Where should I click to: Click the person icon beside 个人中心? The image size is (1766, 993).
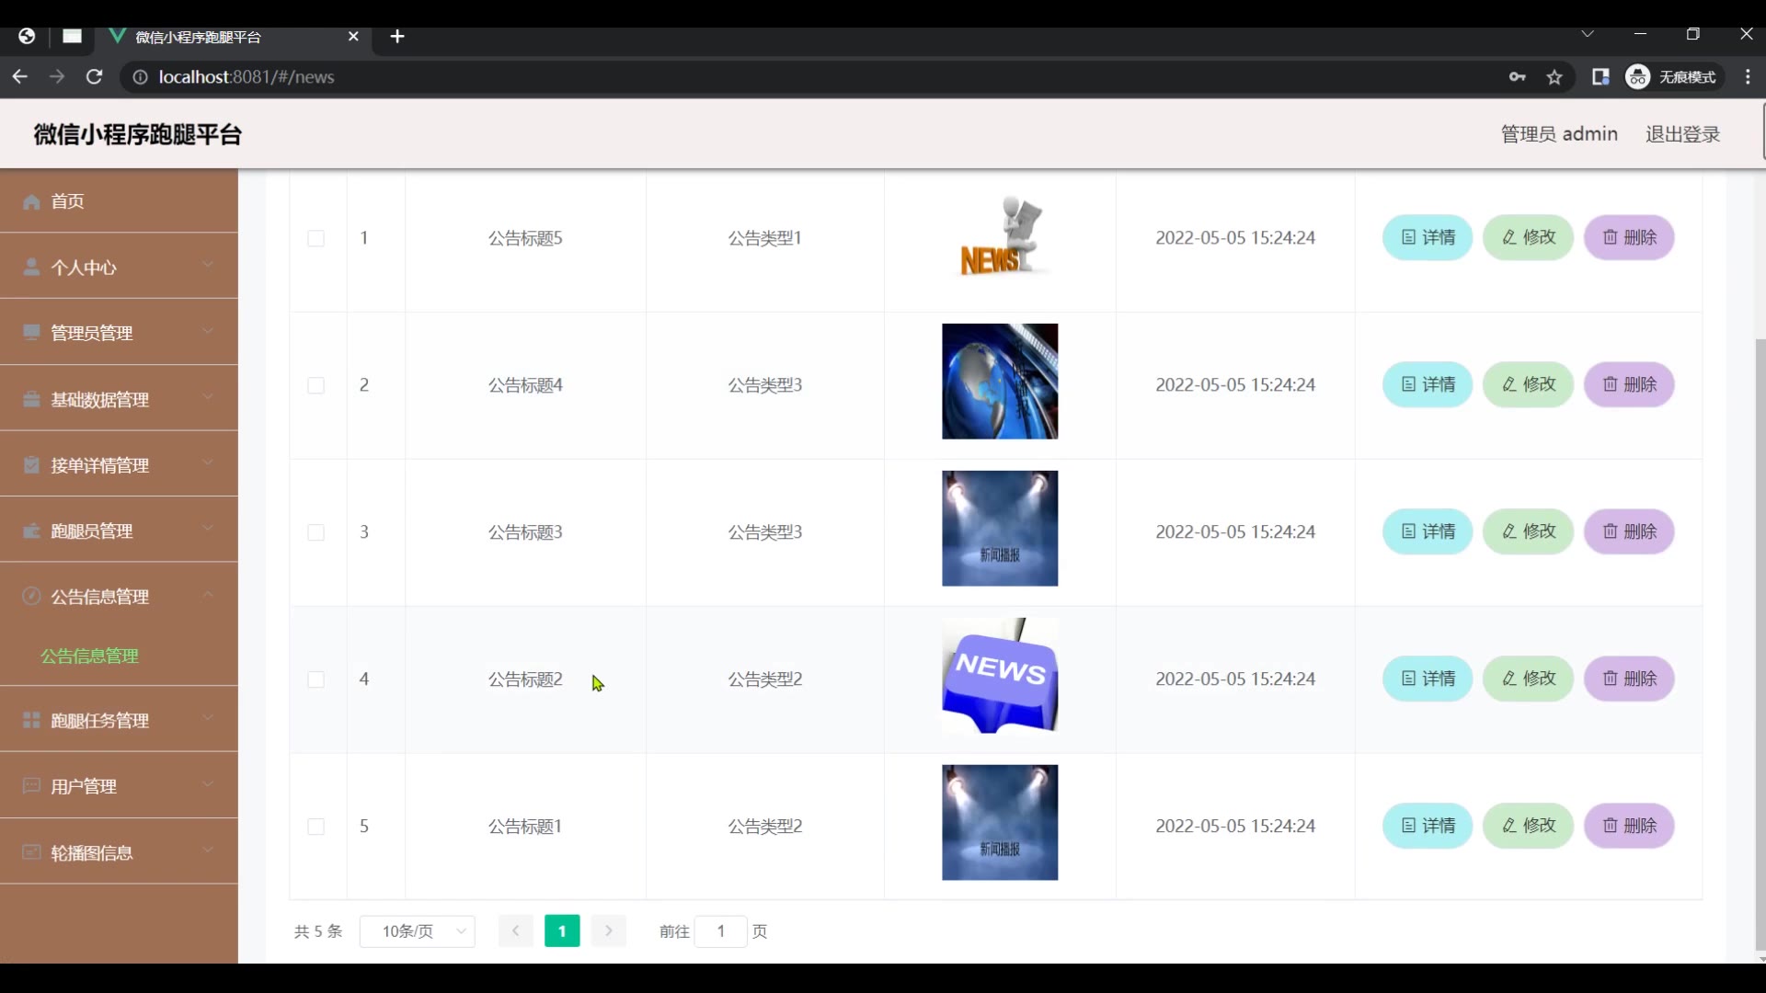[x=31, y=268]
